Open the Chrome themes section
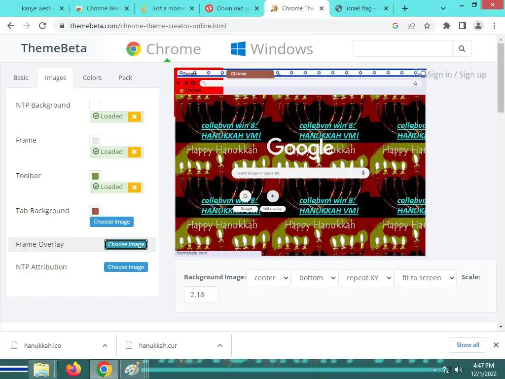505x379 pixels. pyautogui.click(x=163, y=49)
